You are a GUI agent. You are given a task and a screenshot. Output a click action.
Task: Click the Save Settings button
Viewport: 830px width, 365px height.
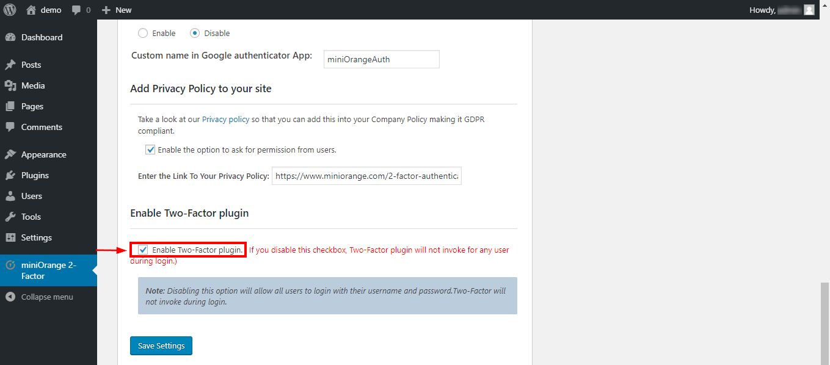(161, 345)
